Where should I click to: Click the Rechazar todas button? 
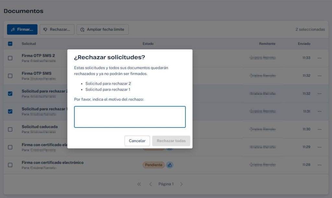pyautogui.click(x=171, y=141)
